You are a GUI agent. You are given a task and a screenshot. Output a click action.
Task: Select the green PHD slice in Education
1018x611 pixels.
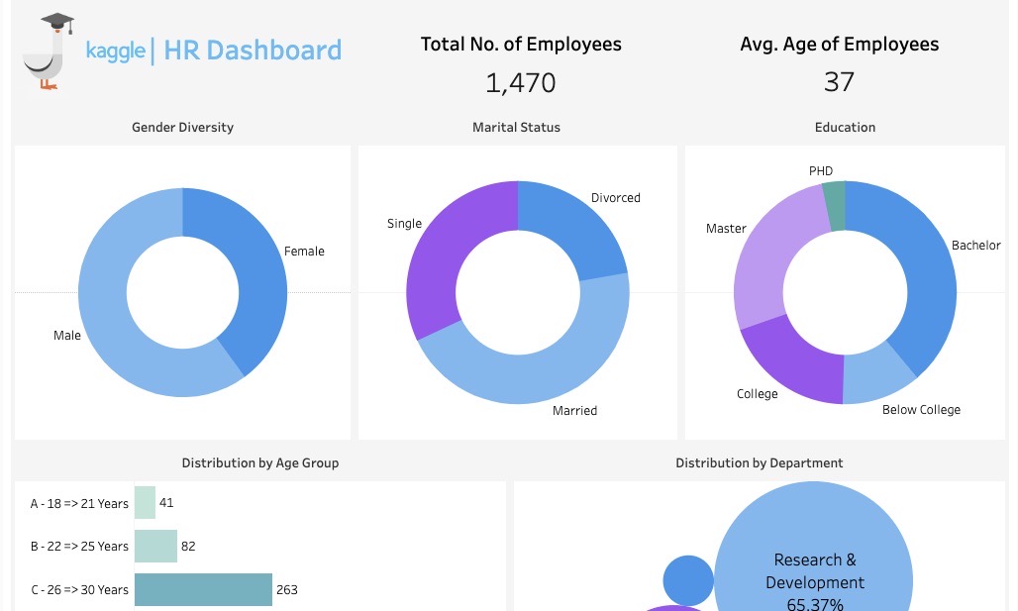835,205
